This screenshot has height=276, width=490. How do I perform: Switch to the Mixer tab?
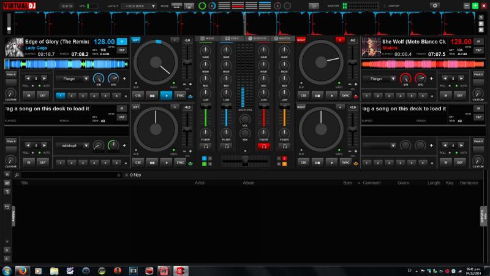tap(207, 39)
